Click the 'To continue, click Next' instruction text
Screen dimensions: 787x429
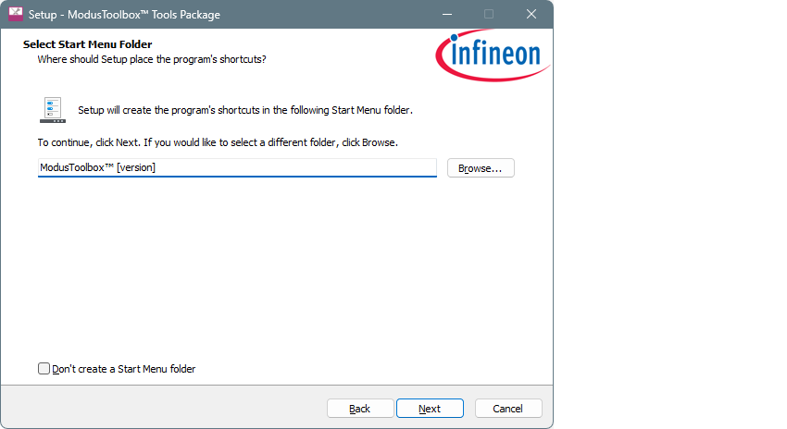pyautogui.click(x=218, y=142)
